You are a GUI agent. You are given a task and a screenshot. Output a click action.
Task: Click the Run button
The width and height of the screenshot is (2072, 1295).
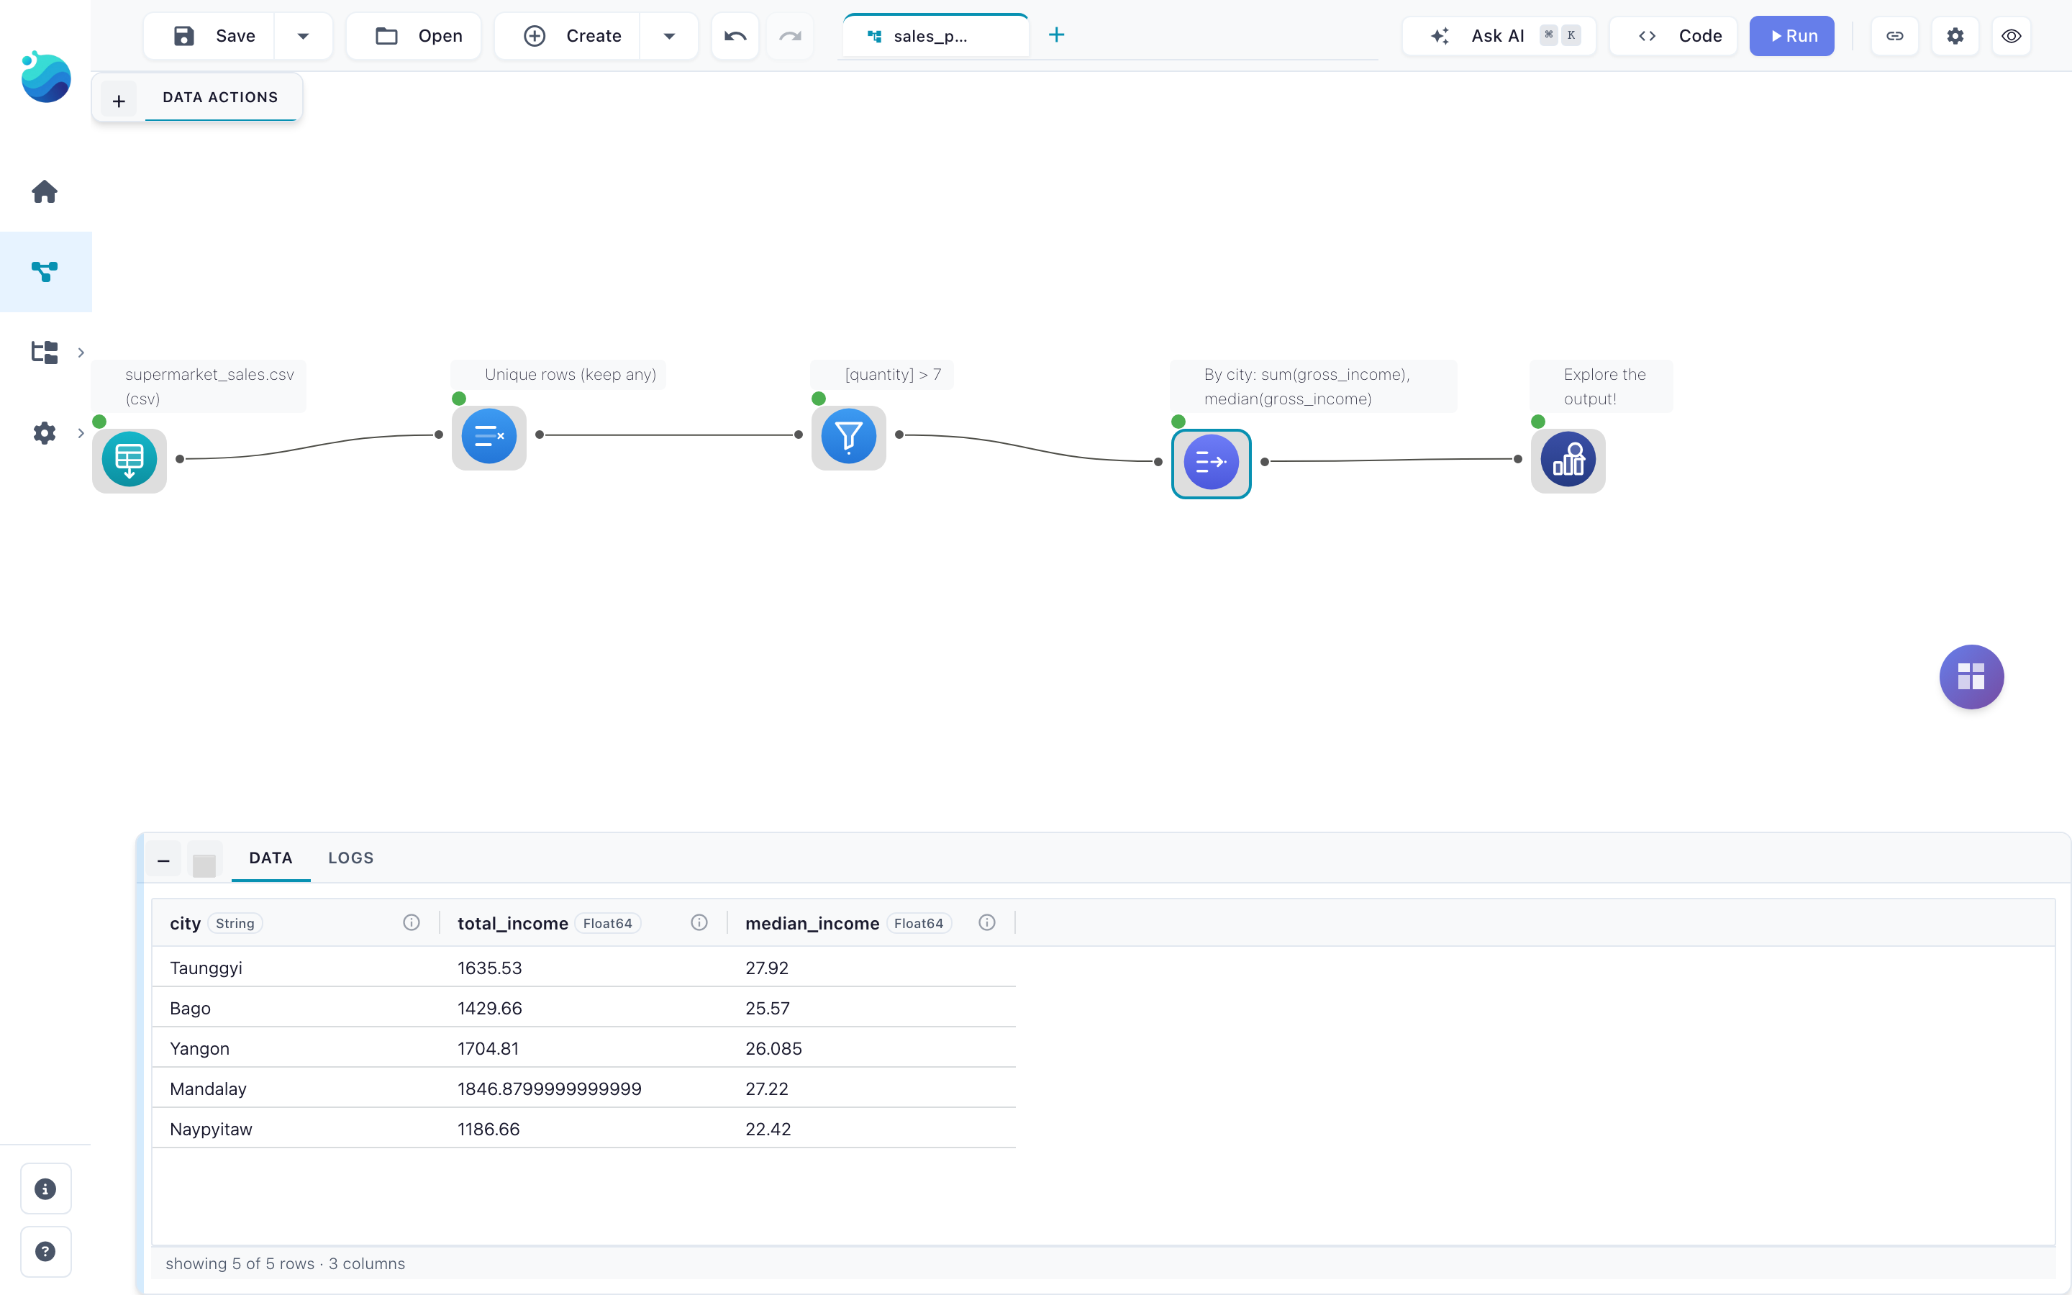[x=1791, y=36]
